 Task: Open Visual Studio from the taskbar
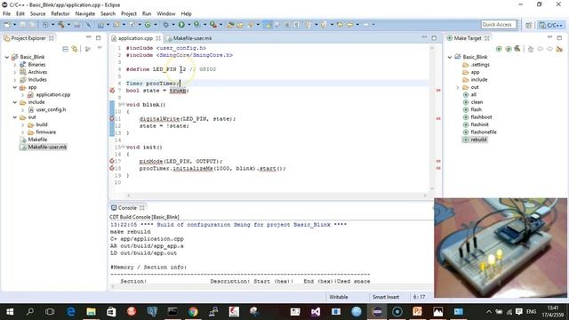coord(316,312)
